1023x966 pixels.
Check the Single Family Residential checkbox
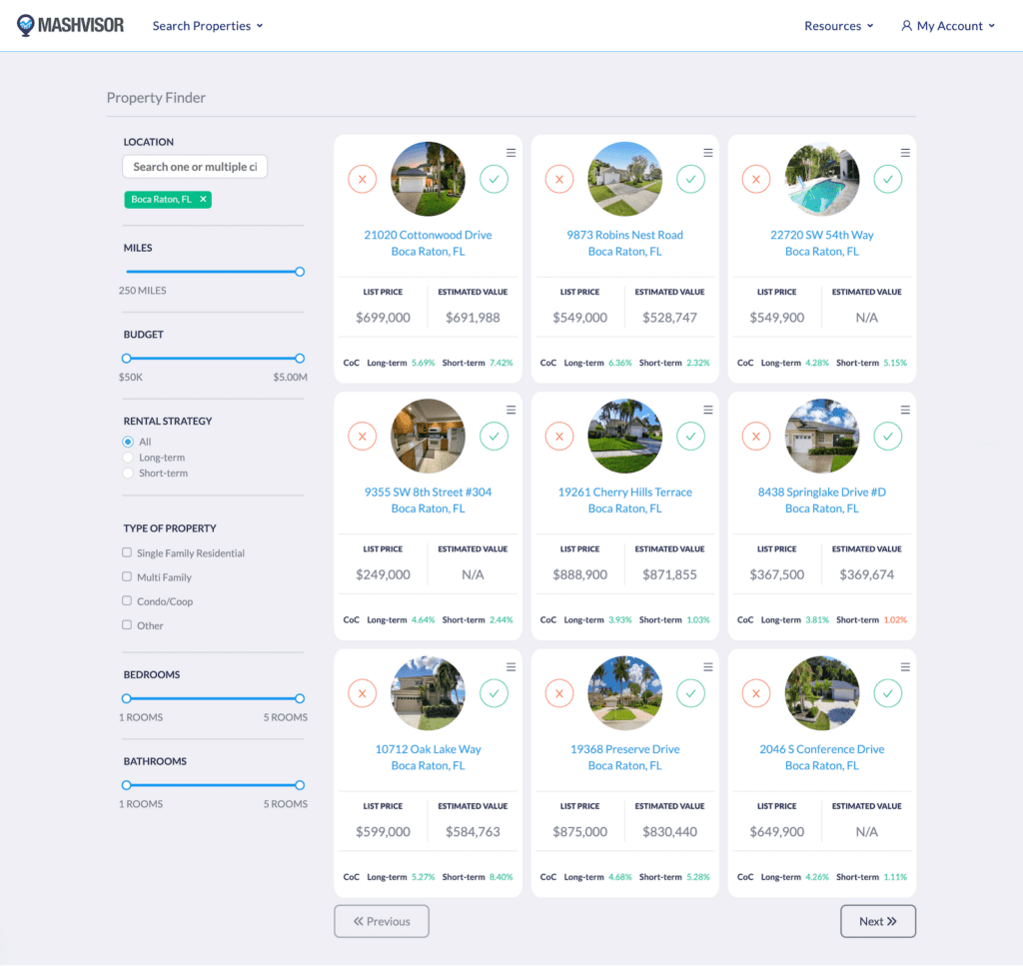coord(127,552)
